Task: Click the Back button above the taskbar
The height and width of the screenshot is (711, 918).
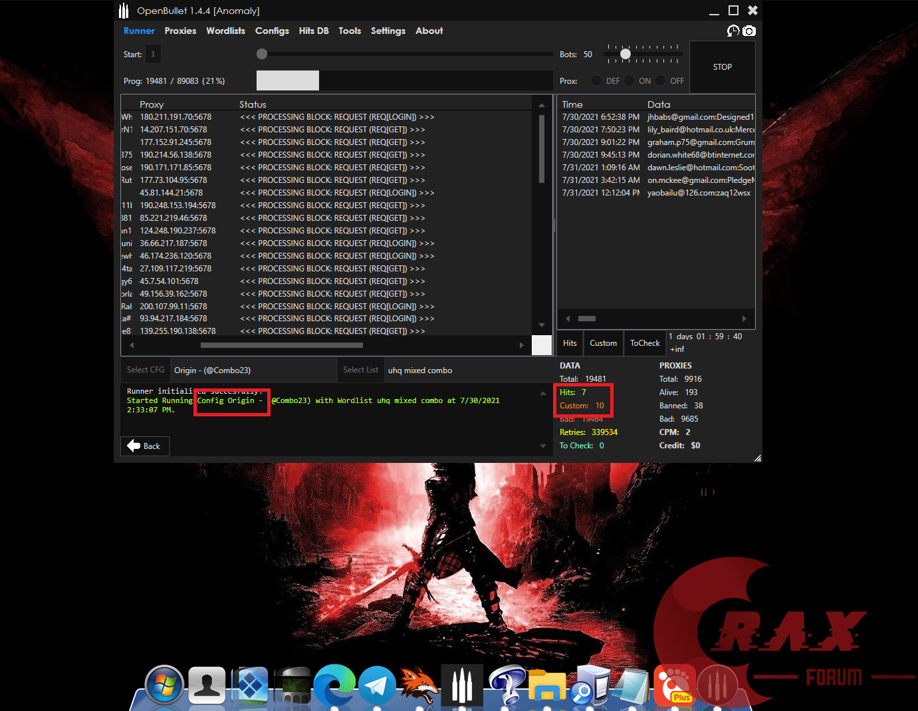Action: [144, 446]
